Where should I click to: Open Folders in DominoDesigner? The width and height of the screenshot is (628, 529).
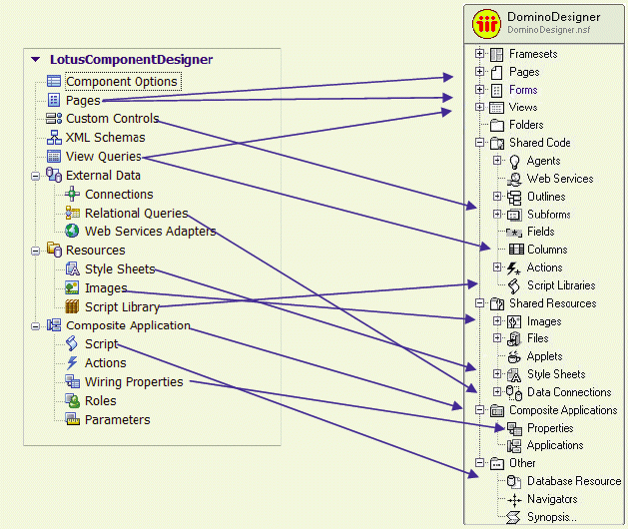pyautogui.click(x=526, y=125)
